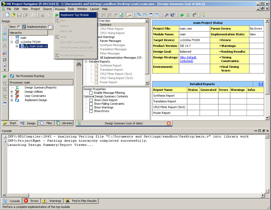This screenshot has height=210, width=271.
Task: Click the New file toolbar icon
Action: (x=7, y=15)
